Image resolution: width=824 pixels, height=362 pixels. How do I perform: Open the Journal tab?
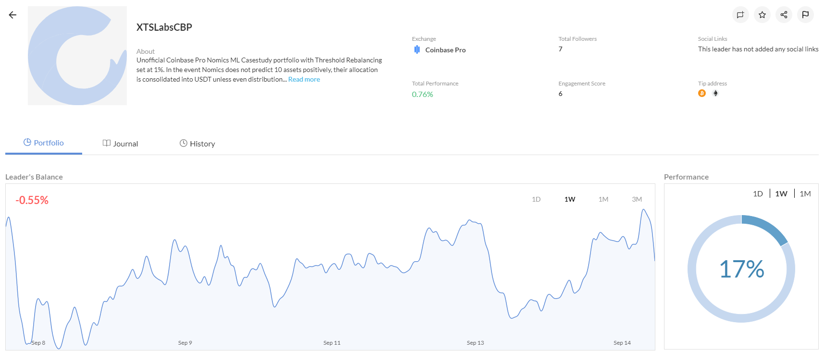click(121, 144)
